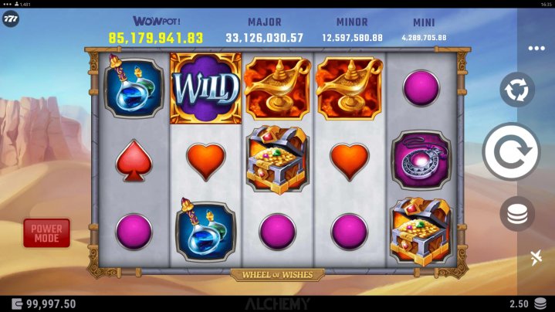Image resolution: width=555 pixels, height=312 pixels.
Task: Click the 2.50 bet amount display
Action: [519, 304]
